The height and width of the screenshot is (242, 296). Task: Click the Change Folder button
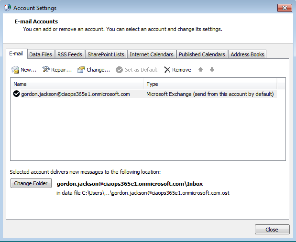pos(31,183)
